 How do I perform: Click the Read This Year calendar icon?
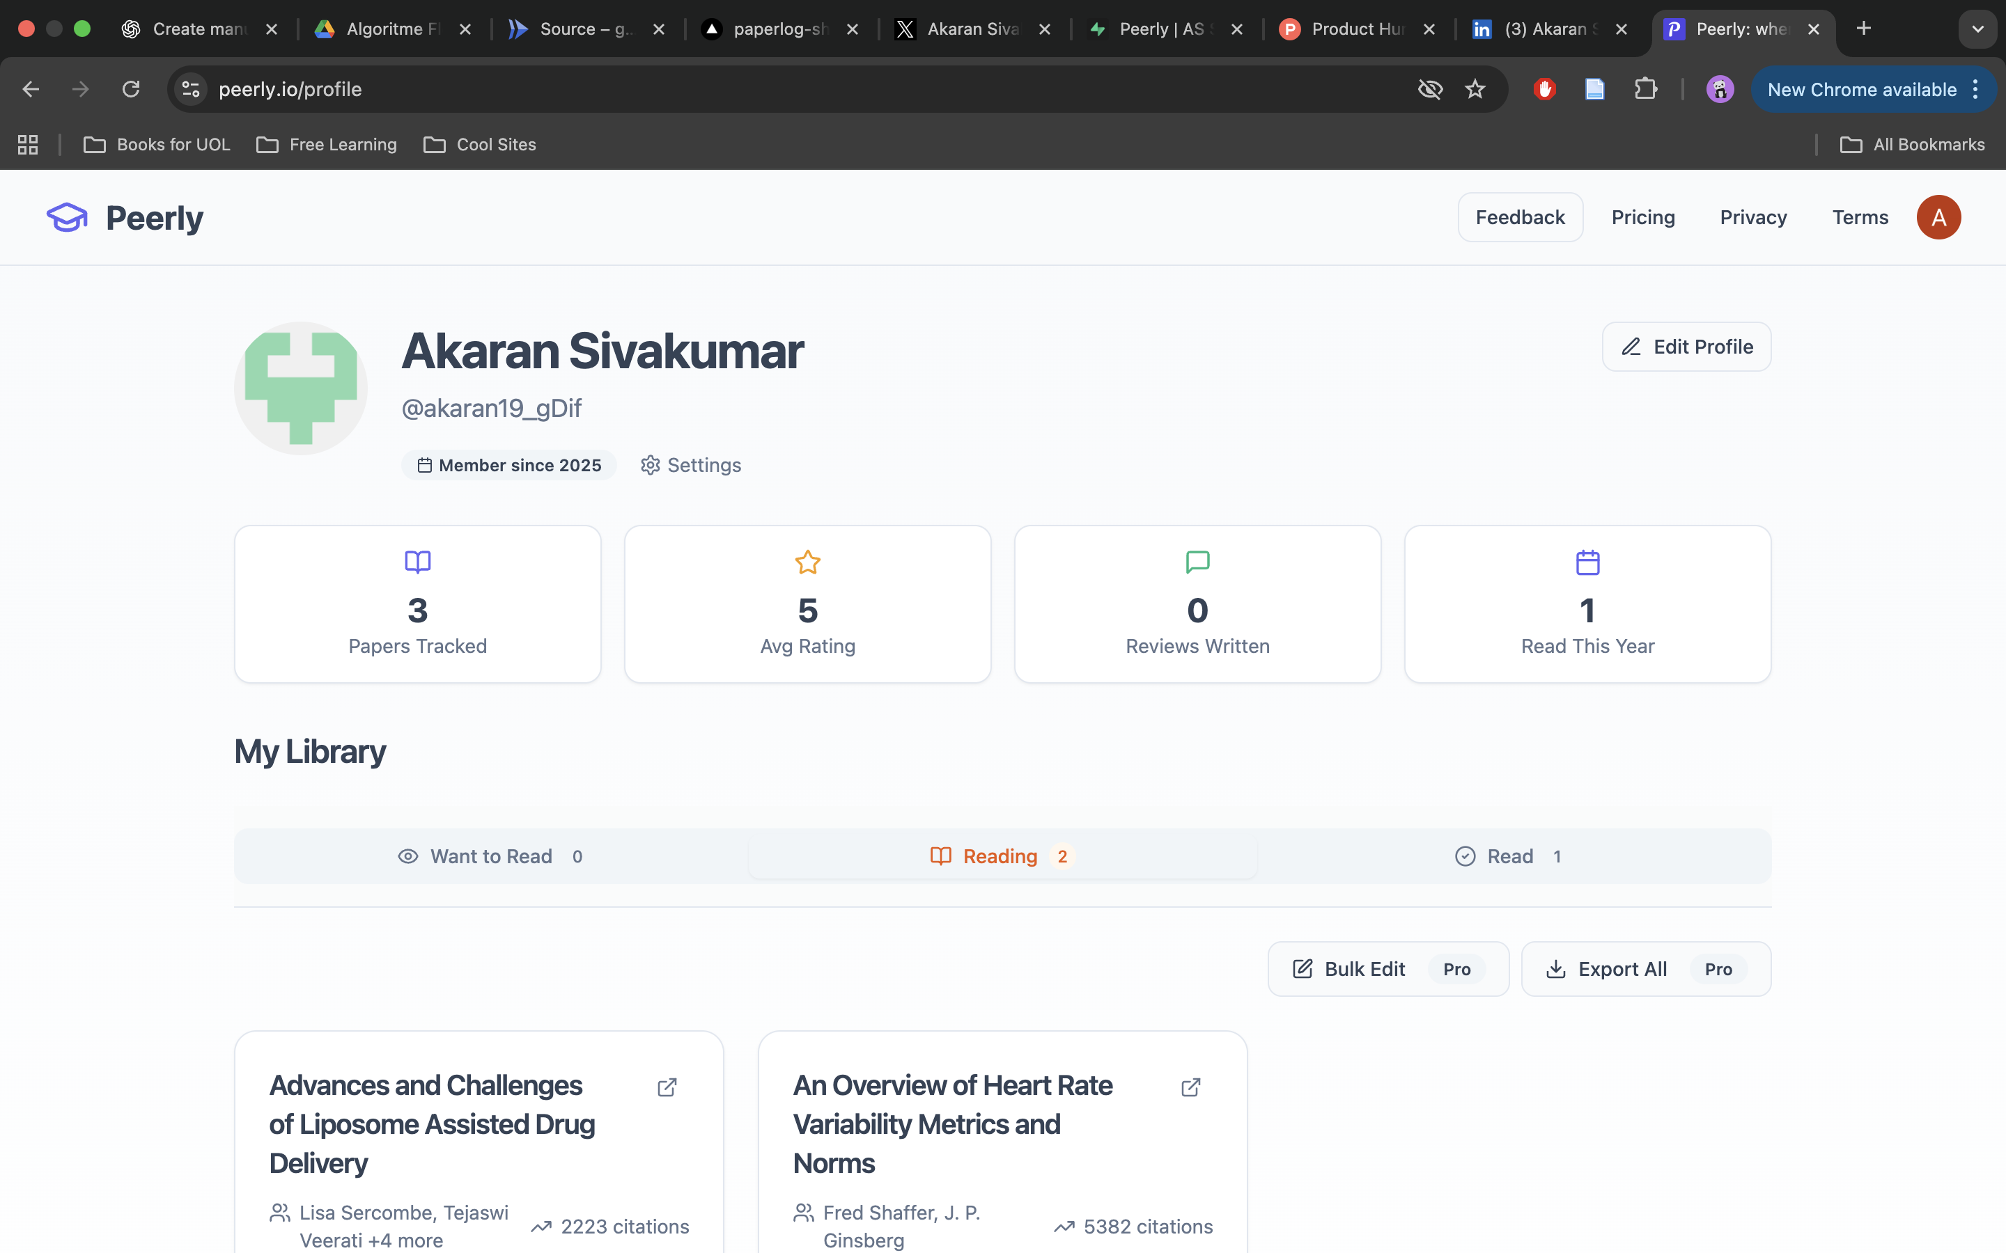pos(1587,562)
